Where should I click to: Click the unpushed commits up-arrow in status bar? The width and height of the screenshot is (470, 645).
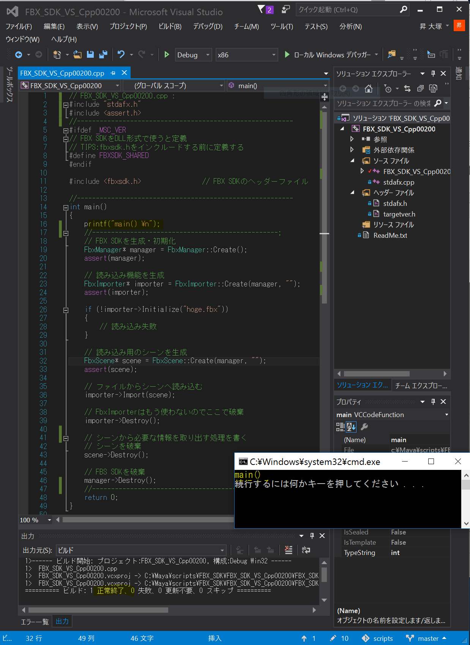pos(309,638)
